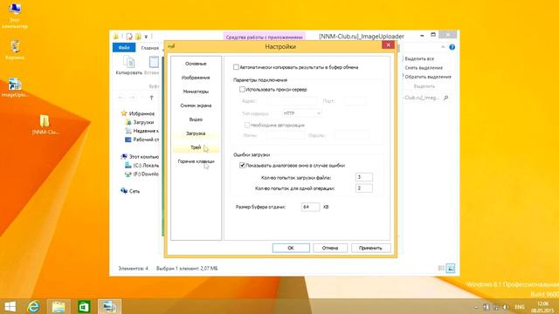Select Рабочий стол in Explorer navigation pane
The width and height of the screenshot is (559, 314).
point(141,140)
